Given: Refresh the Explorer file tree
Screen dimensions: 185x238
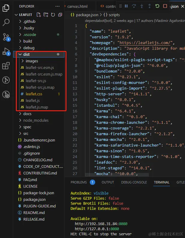Looking at the screenshot, I should [x=53, y=15].
